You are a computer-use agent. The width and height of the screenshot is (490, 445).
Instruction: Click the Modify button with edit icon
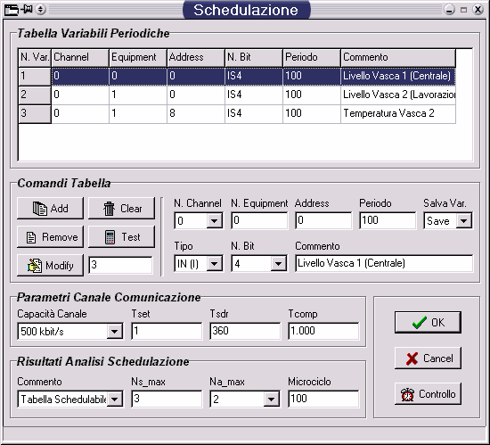coord(50,265)
